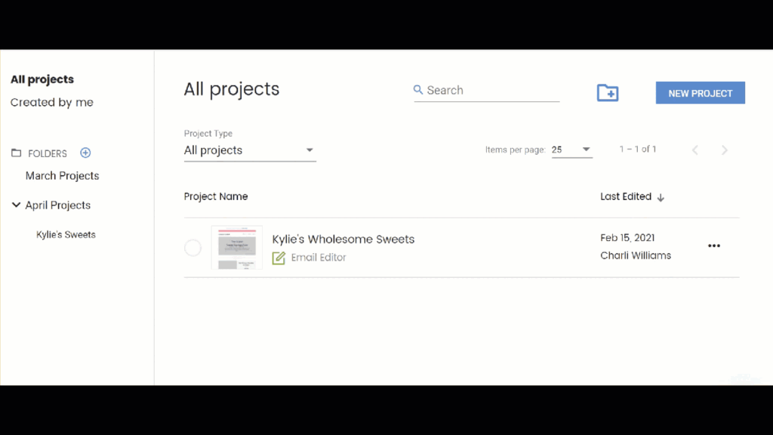773x435 pixels.
Task: Click the search magnifier icon
Action: (x=418, y=90)
